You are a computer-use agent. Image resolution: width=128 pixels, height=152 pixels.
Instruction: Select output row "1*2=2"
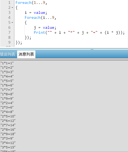(7, 68)
